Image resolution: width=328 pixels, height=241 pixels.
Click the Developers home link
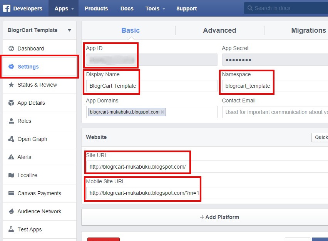pyautogui.click(x=27, y=8)
